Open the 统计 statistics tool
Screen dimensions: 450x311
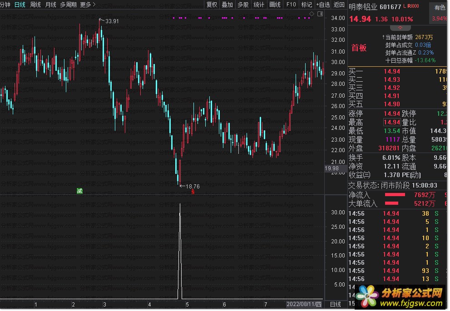click(259, 5)
